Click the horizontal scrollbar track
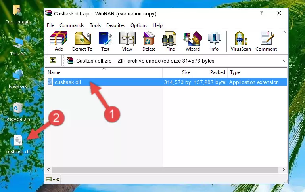 (x=165, y=169)
